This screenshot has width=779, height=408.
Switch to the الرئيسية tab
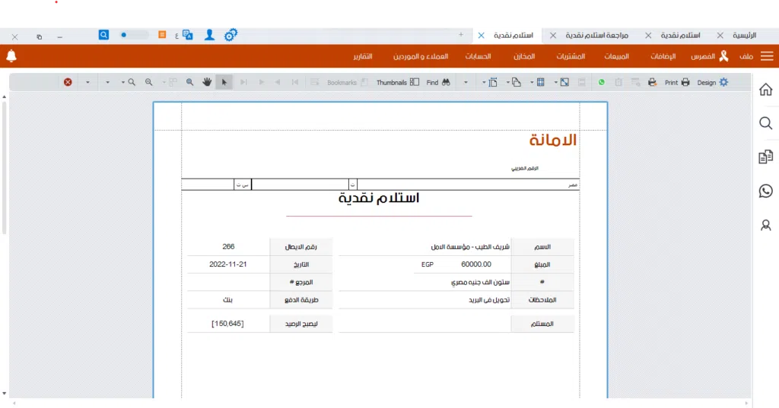pos(744,35)
